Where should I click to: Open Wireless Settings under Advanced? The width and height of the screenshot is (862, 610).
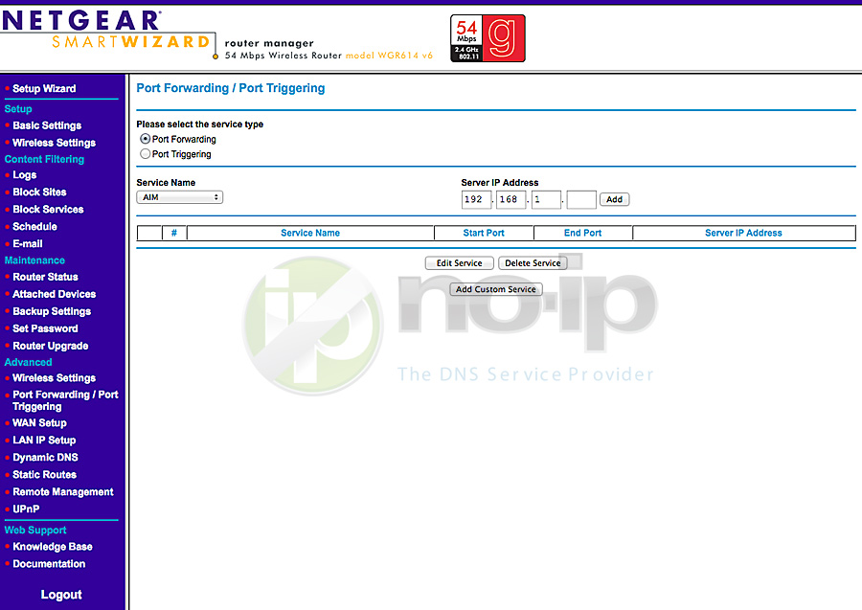pos(54,377)
